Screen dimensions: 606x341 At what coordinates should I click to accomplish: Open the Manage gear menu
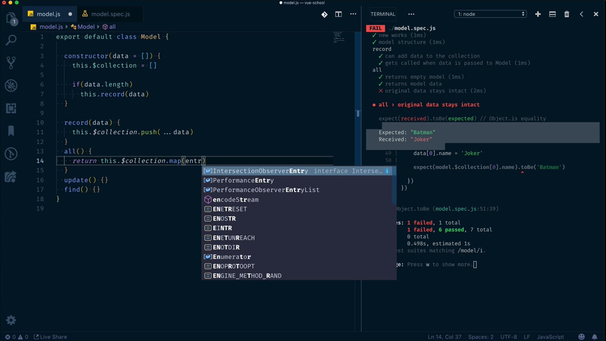11,320
